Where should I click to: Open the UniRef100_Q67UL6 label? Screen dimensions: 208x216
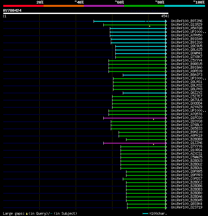click(187, 100)
